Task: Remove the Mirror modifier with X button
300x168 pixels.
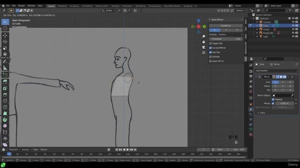Action: click(292, 77)
